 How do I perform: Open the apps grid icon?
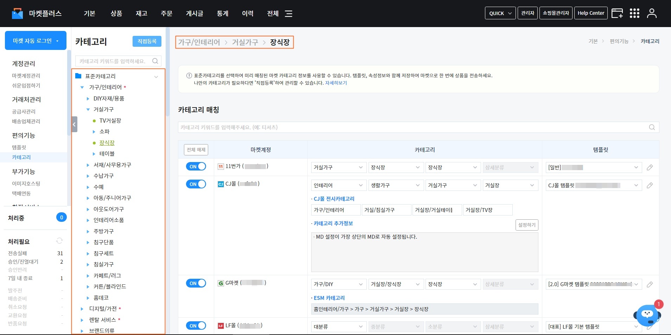(x=634, y=13)
